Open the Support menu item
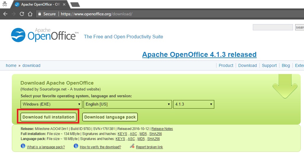Viewport: 304px width, 153px height. [269, 65]
